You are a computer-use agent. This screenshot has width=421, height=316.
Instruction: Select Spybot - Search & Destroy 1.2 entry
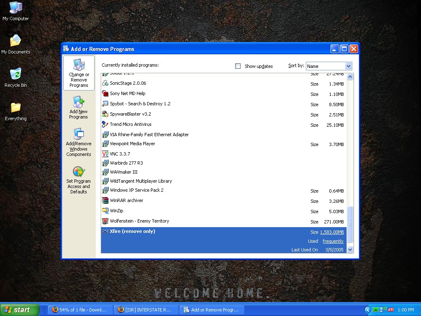(x=223, y=104)
